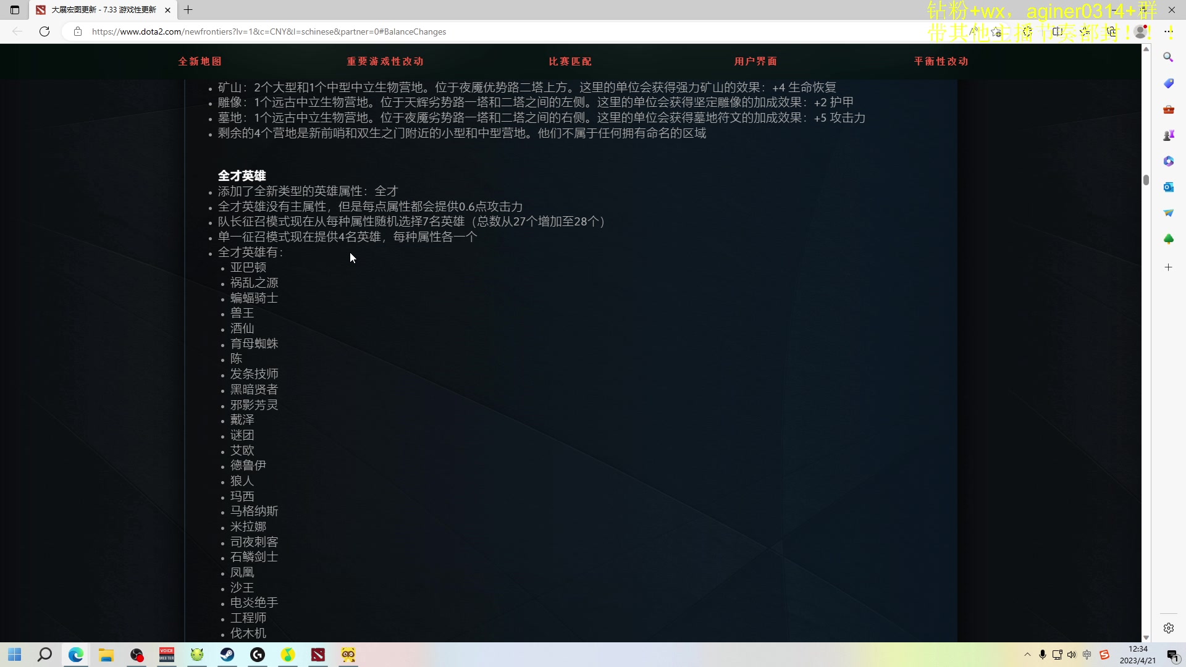
Task: Toggle the microphone tray icon
Action: tap(1042, 655)
